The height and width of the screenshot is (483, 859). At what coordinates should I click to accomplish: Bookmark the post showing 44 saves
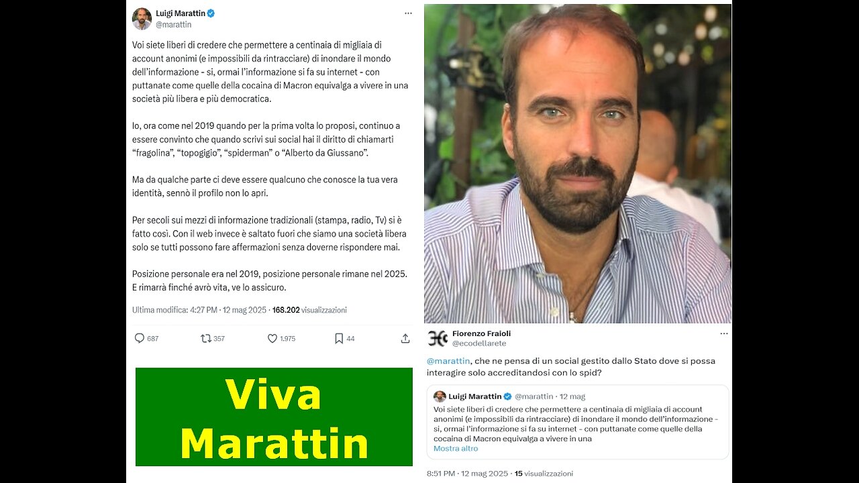(339, 338)
